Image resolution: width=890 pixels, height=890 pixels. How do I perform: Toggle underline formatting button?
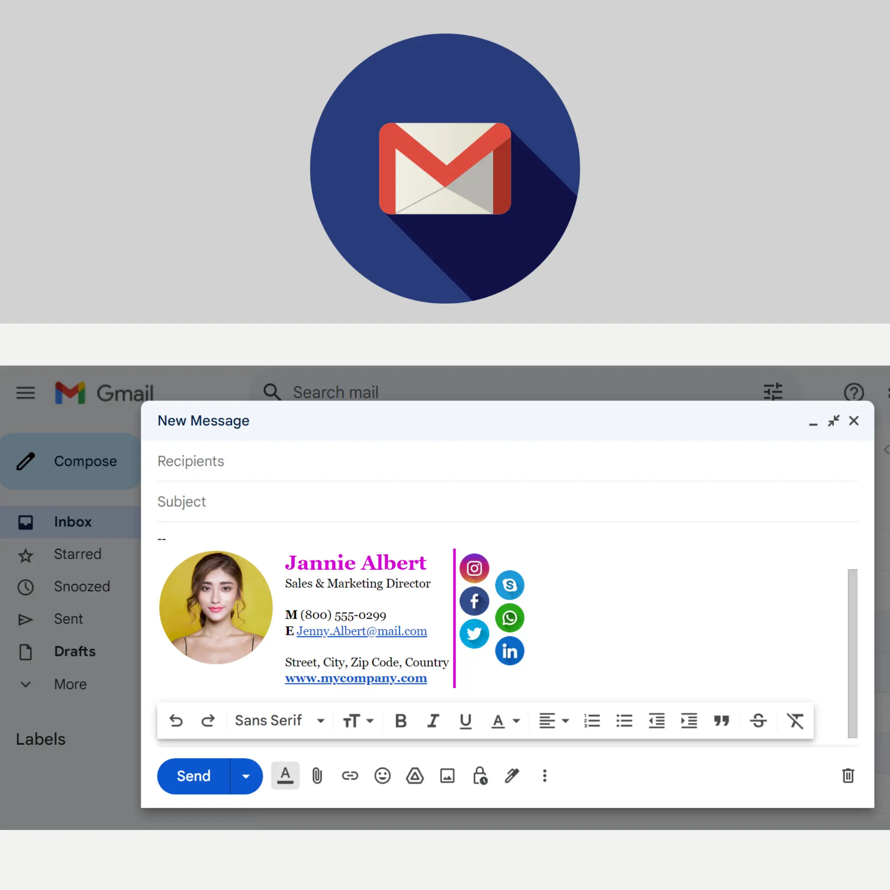(465, 720)
